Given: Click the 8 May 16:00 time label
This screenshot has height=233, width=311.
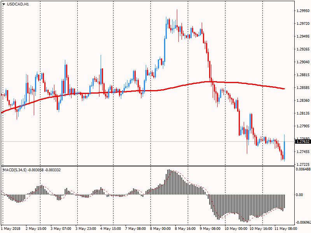Looking at the screenshot, I should tap(185, 229).
